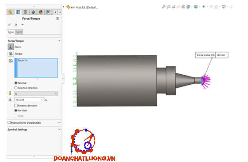Pin the Force/Torque property panel
248x162 pixels.
22,24
